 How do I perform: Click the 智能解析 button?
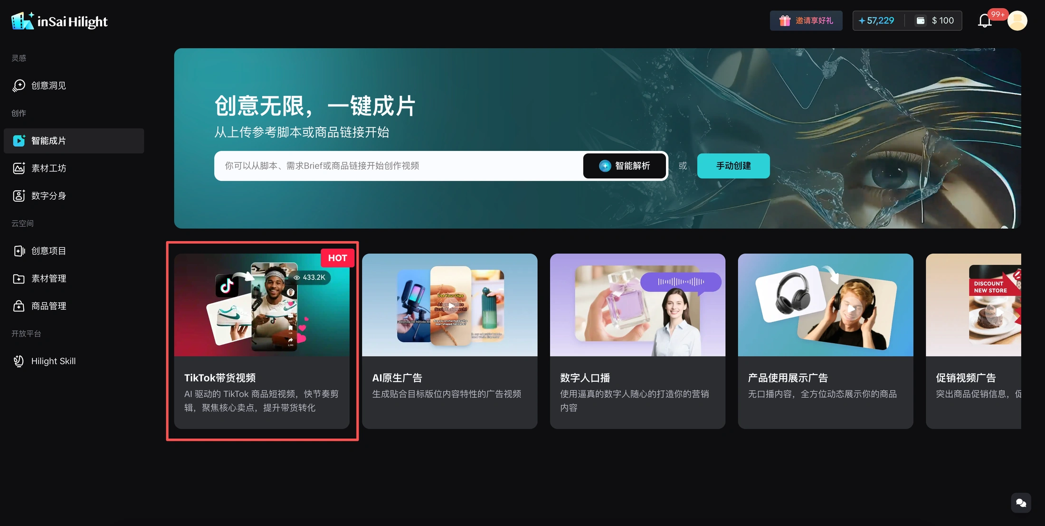click(x=625, y=166)
